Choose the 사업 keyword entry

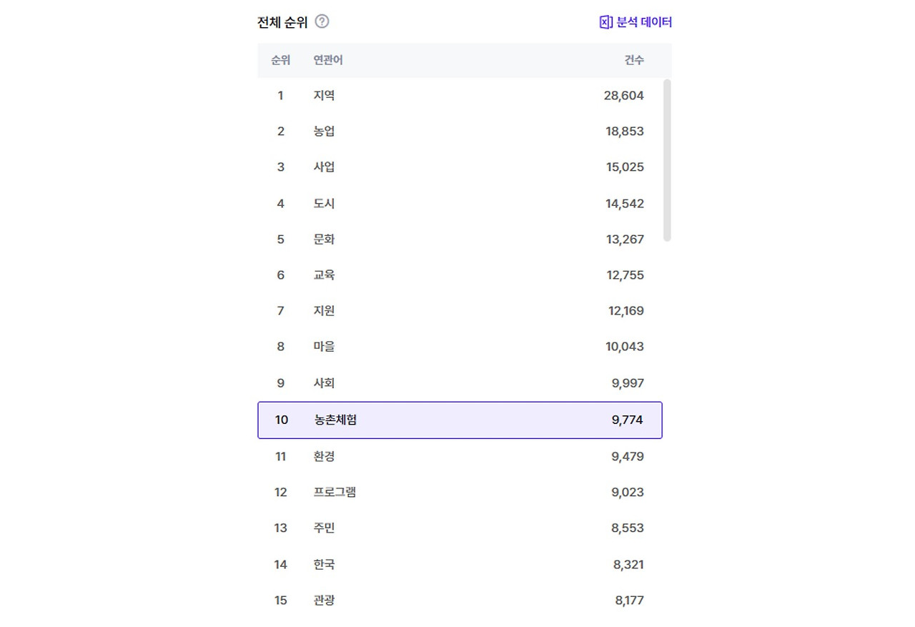click(x=324, y=167)
